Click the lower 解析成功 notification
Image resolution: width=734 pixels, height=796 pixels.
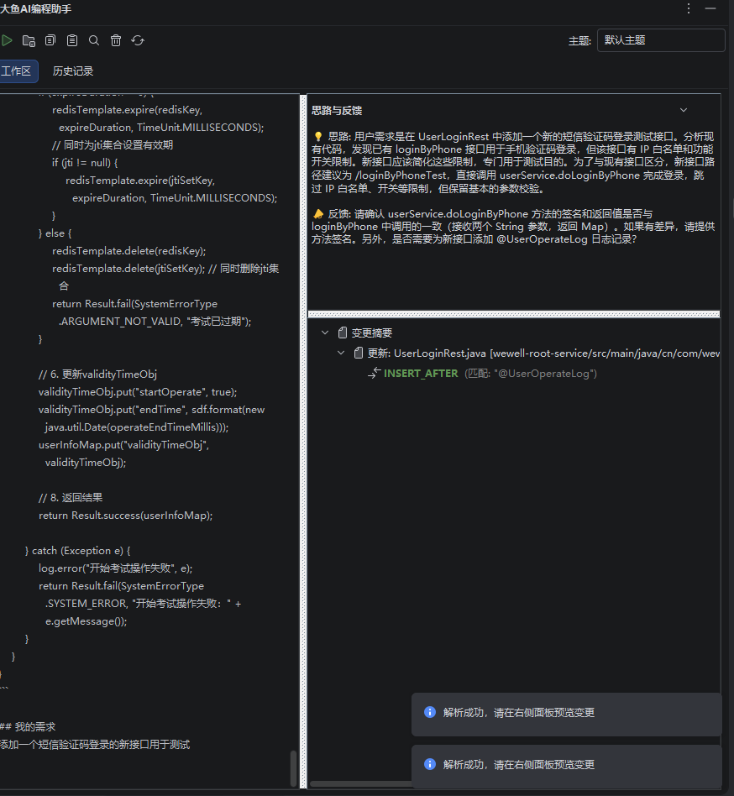[x=566, y=765]
